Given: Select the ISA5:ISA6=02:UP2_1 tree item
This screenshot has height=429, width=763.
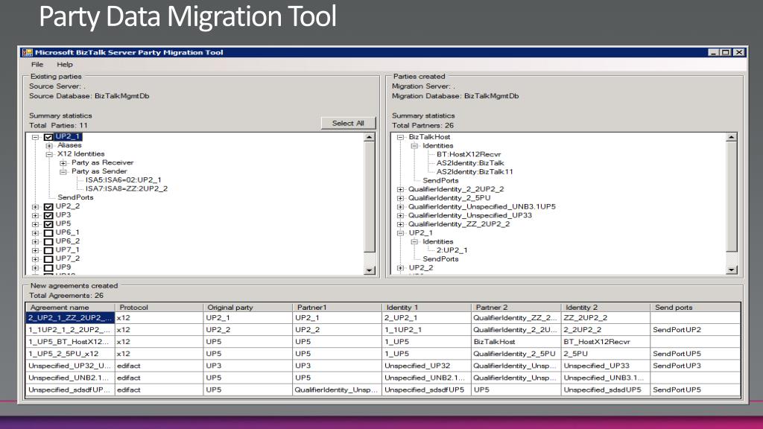Looking at the screenshot, I should click(124, 180).
